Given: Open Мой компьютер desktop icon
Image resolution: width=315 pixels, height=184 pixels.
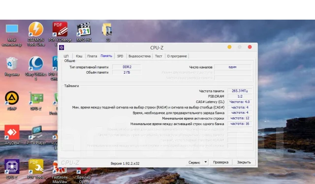Looking at the screenshot, I should 12,34.
